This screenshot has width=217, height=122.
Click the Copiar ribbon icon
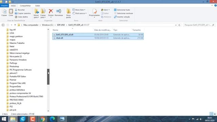4,13
